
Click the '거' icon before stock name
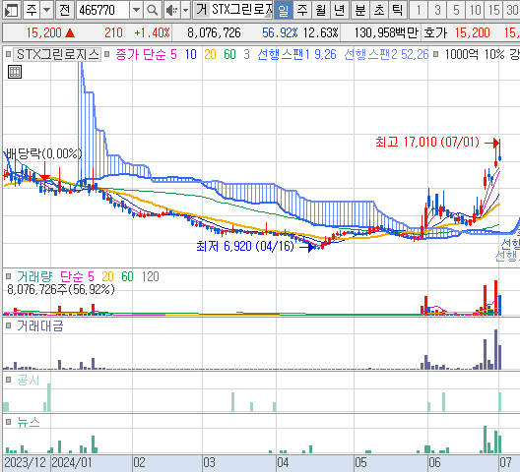pos(201,10)
